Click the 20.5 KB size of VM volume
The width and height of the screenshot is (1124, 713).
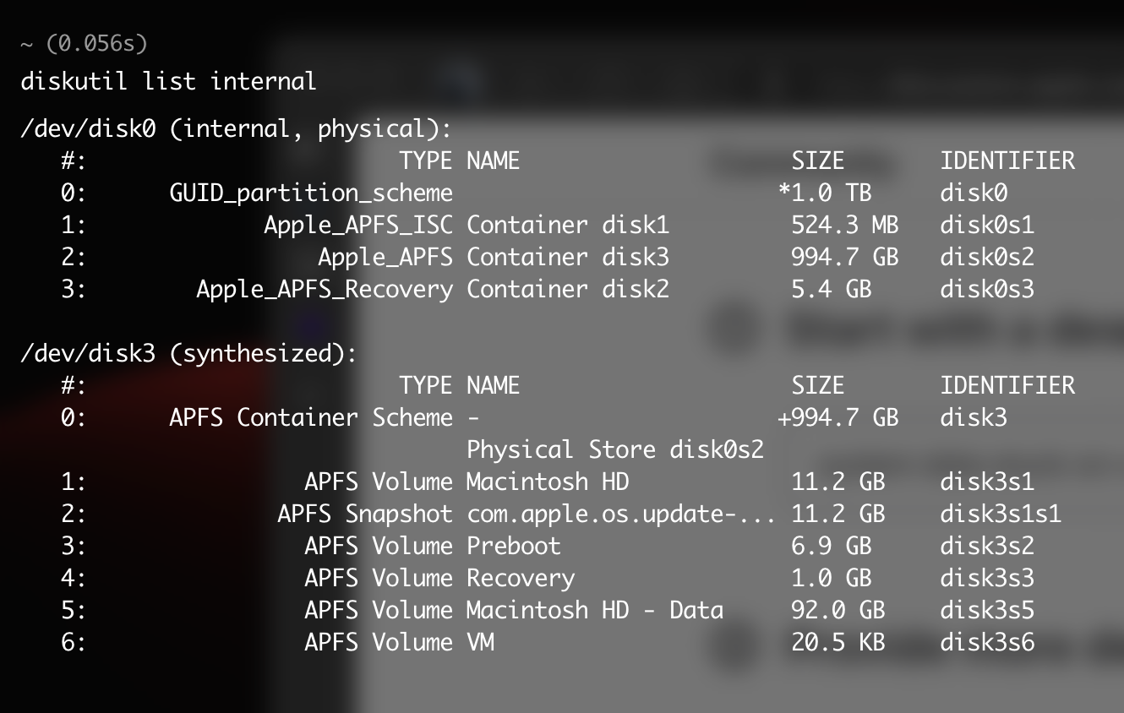pyautogui.click(x=838, y=643)
